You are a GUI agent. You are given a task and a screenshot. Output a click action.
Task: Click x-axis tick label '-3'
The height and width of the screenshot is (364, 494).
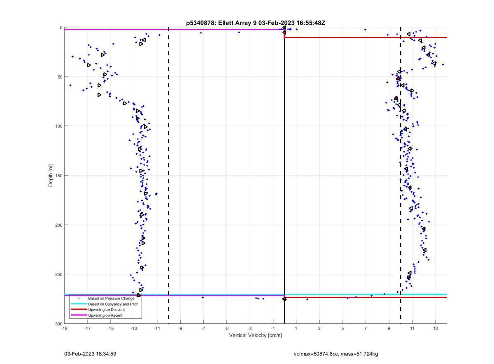[x=249, y=328]
